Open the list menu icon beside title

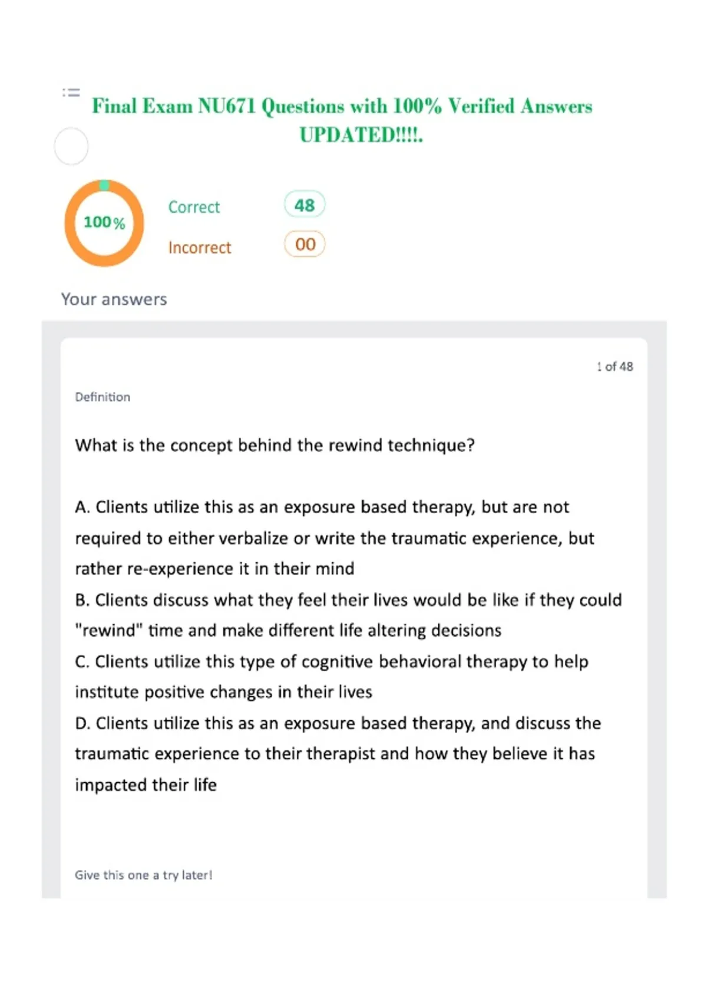tap(71, 92)
